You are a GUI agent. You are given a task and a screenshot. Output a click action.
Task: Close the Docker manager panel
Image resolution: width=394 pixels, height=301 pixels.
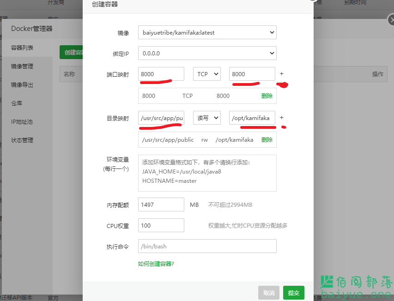(390, 19)
